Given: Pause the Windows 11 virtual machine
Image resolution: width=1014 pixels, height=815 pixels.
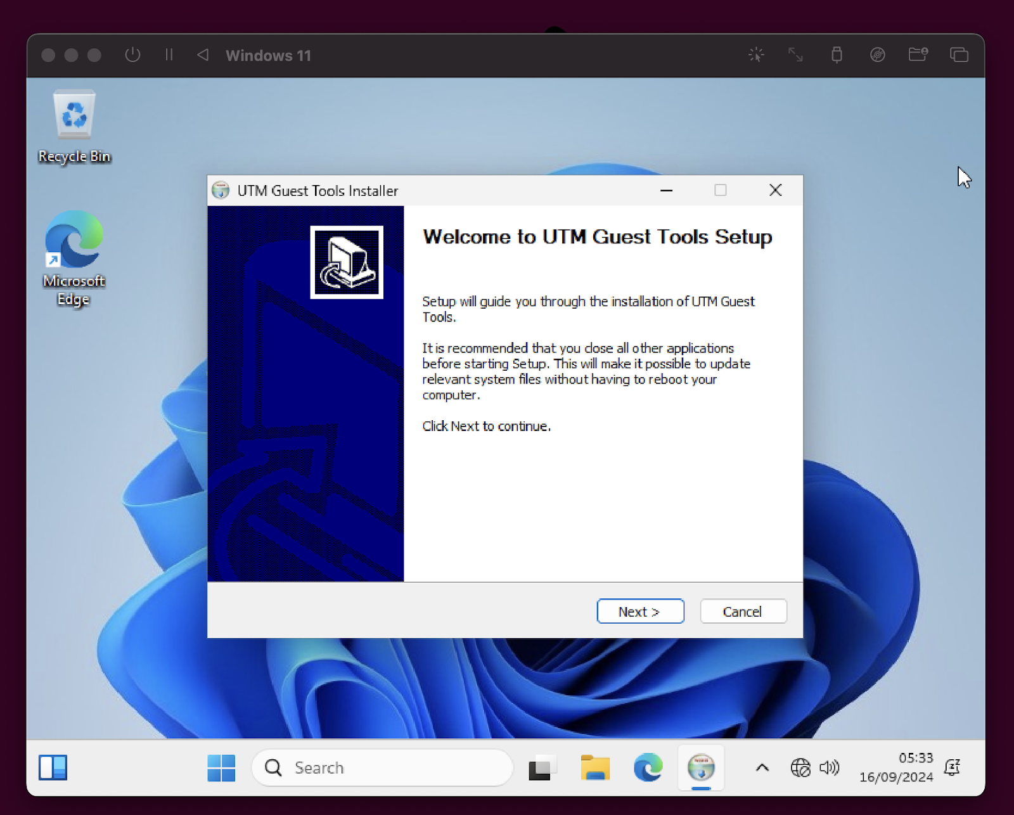Looking at the screenshot, I should click(x=169, y=55).
